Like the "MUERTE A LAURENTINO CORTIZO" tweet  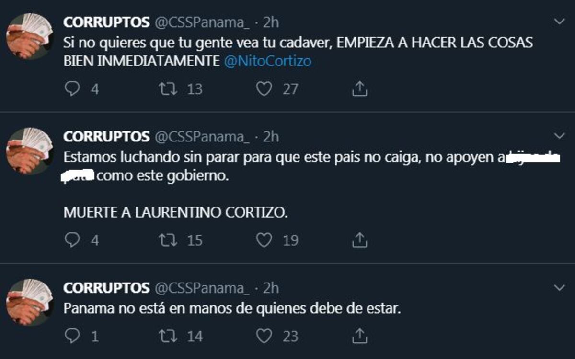coord(263,239)
